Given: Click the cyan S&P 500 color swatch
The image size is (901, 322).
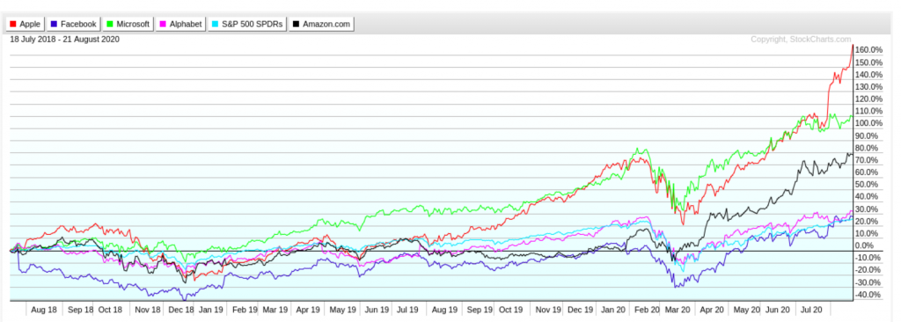Looking at the screenshot, I should point(215,24).
